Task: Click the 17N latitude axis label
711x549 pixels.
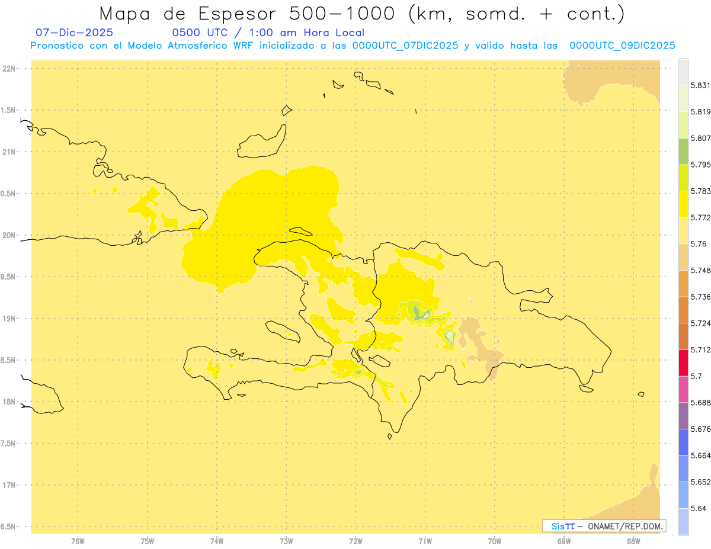Action: 10,485
